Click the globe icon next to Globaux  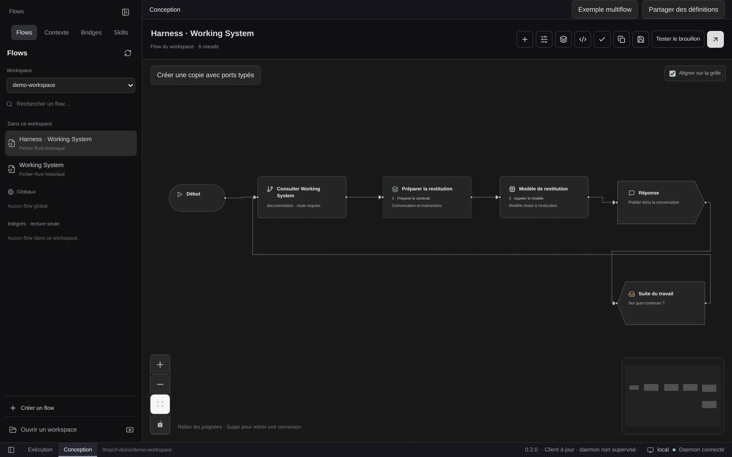click(11, 192)
